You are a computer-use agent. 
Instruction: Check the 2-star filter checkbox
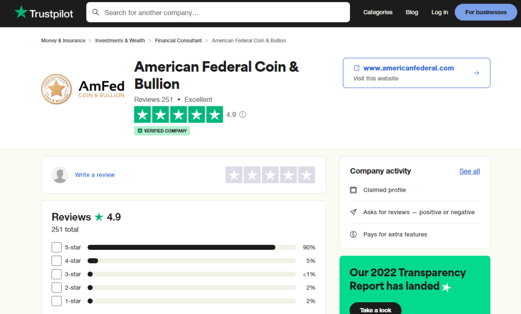(x=56, y=288)
